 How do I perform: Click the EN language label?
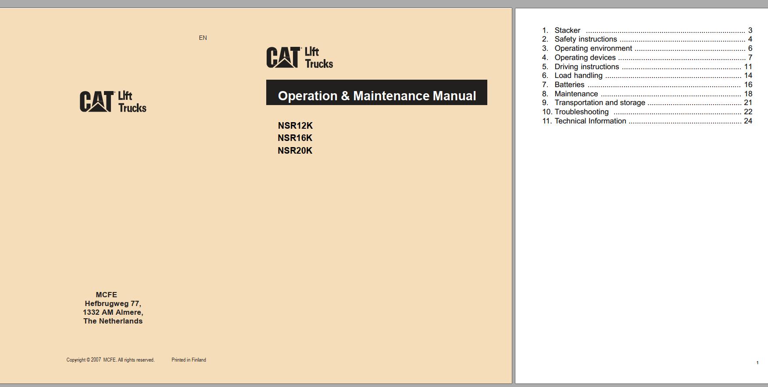click(203, 38)
